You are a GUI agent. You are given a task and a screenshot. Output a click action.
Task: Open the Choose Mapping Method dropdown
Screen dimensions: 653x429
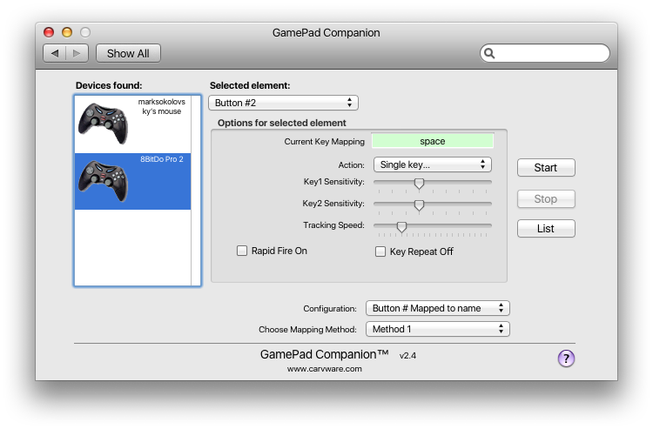coord(437,329)
